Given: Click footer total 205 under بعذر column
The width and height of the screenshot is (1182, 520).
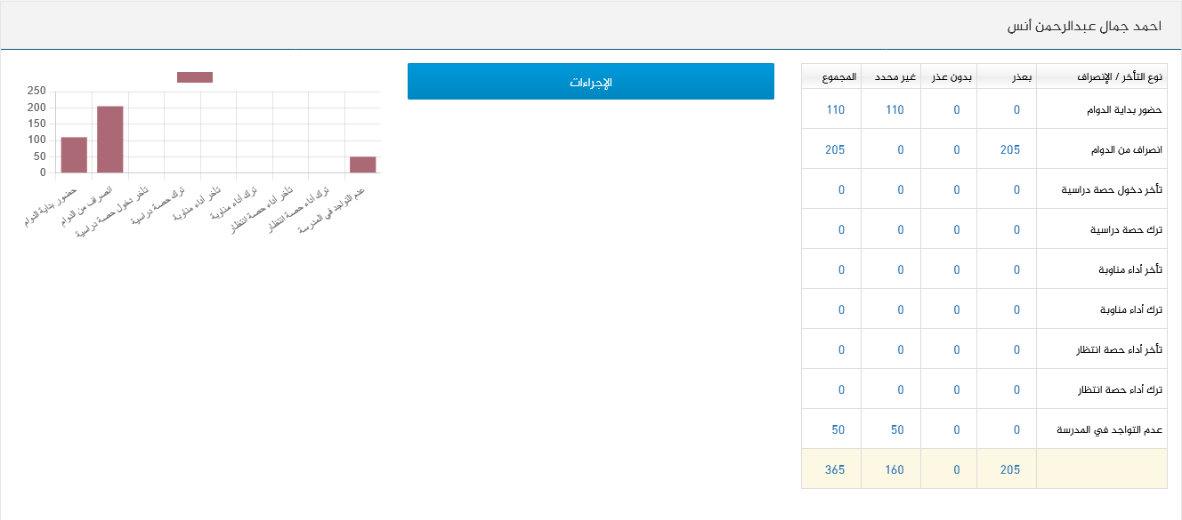Looking at the screenshot, I should pyautogui.click(x=1010, y=470).
